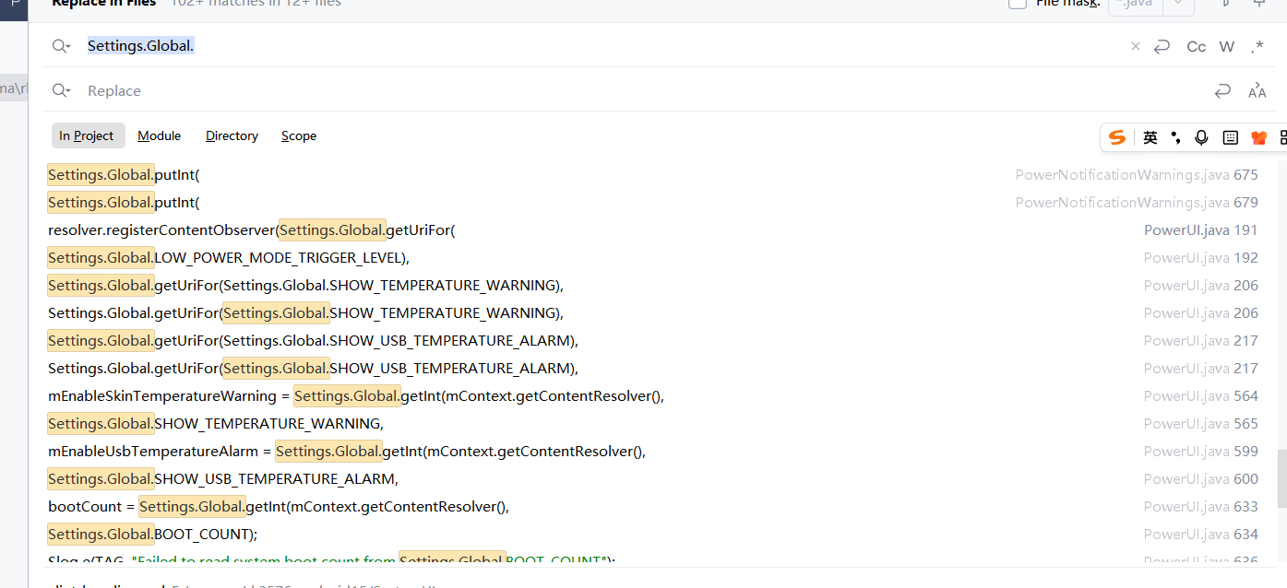Click the Sogou input method S logo
The width and height of the screenshot is (1287, 588).
(1117, 137)
